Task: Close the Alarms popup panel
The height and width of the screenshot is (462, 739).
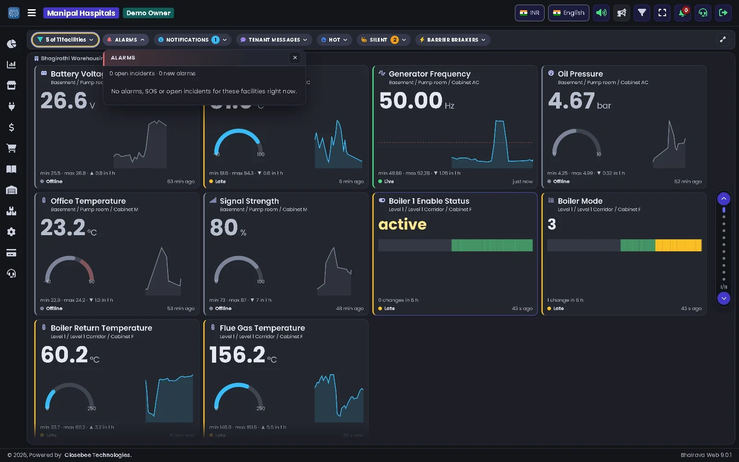Action: click(x=295, y=58)
